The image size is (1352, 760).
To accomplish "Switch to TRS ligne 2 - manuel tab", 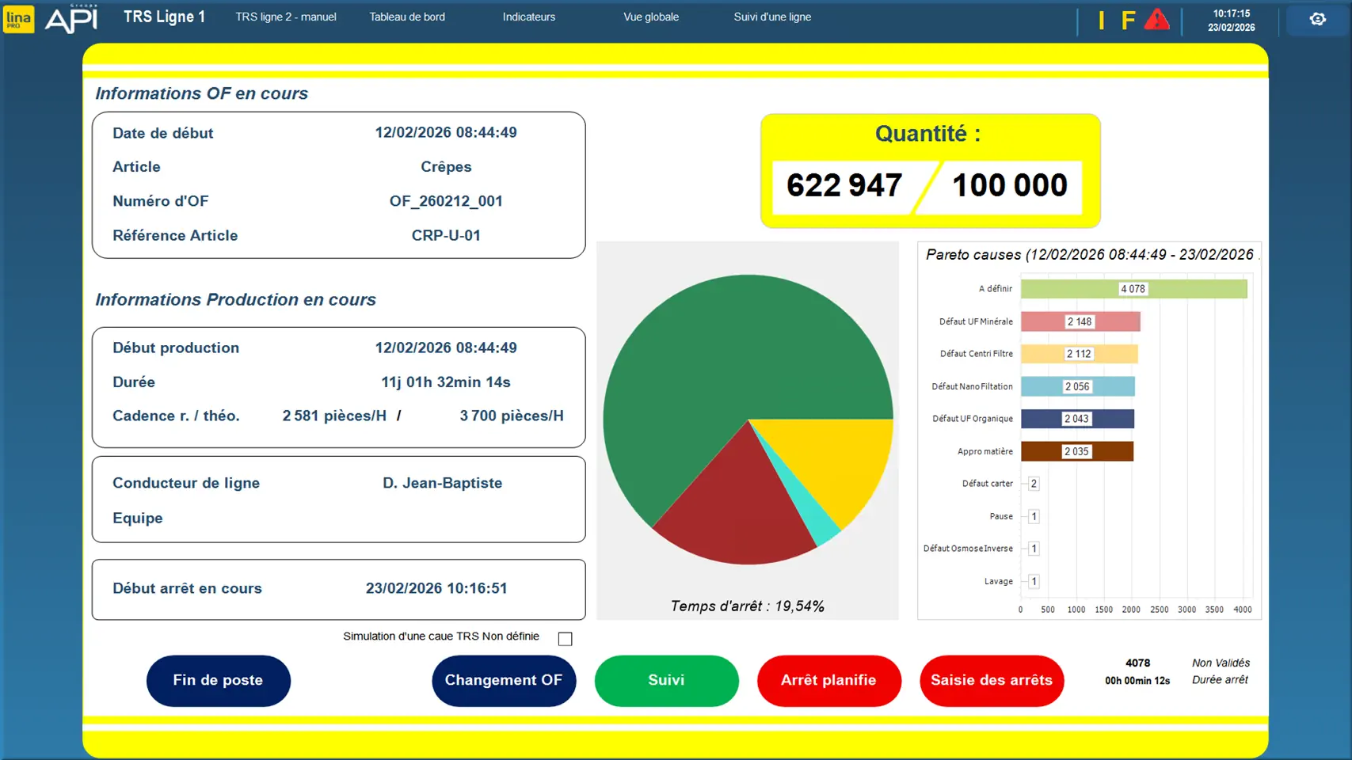I will (x=285, y=17).
